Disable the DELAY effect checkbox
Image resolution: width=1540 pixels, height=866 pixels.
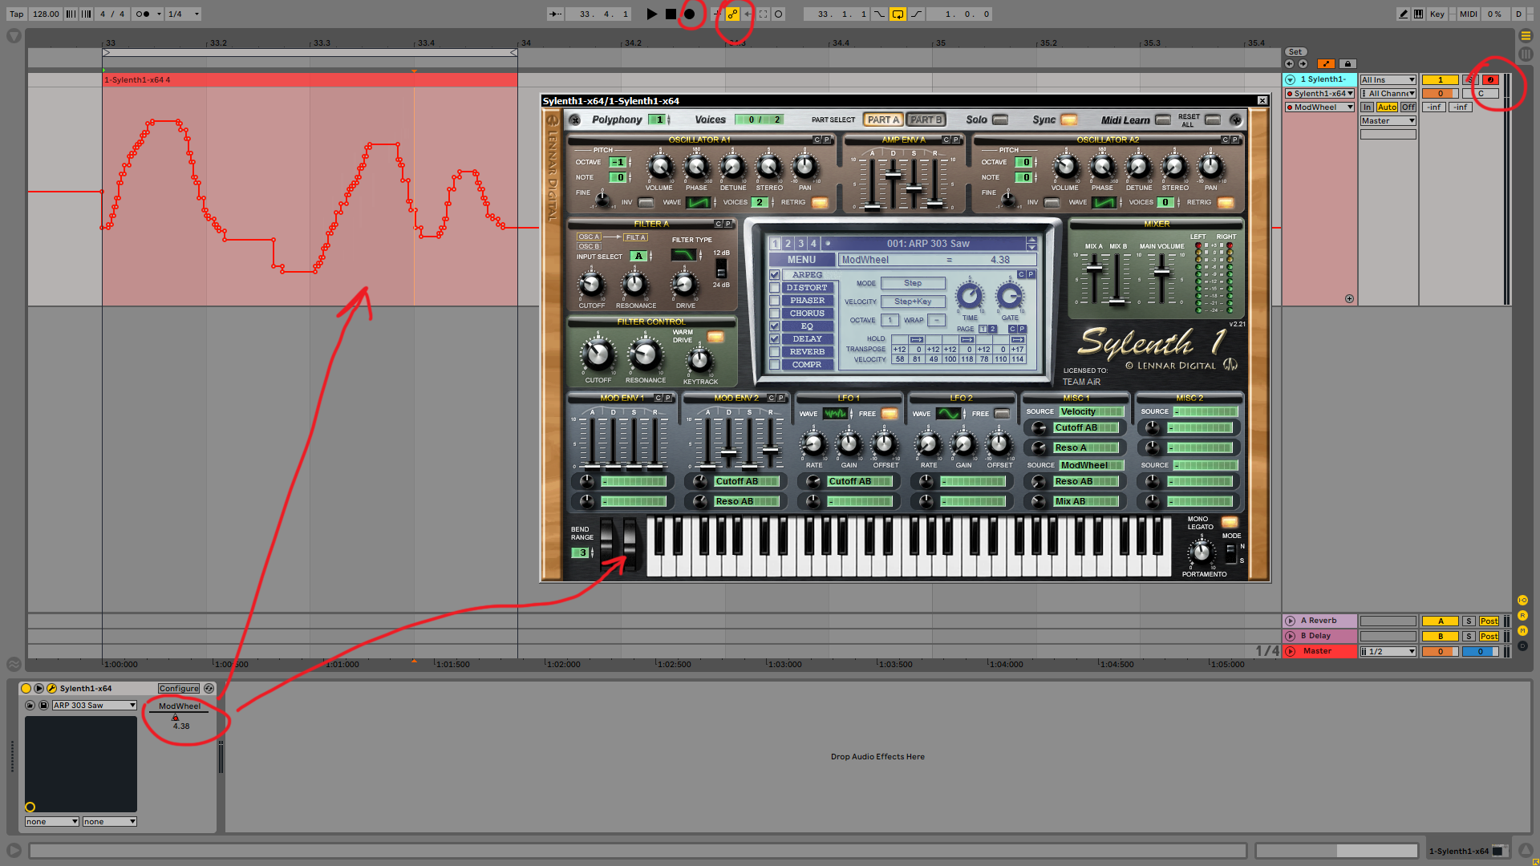tap(774, 338)
